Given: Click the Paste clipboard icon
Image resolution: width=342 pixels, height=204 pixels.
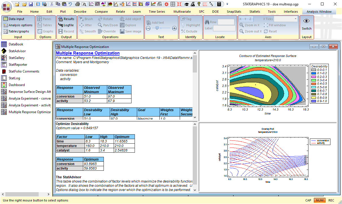Looking at the screenshot, I should click(64, 4).
